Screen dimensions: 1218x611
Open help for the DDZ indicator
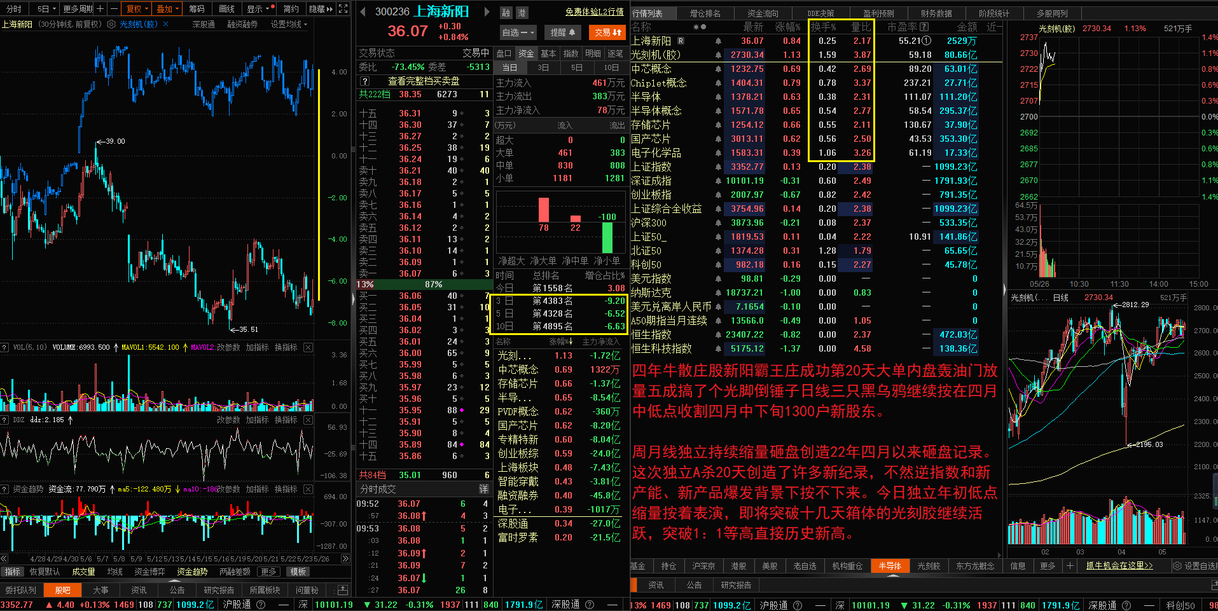pyautogui.click(x=5, y=420)
